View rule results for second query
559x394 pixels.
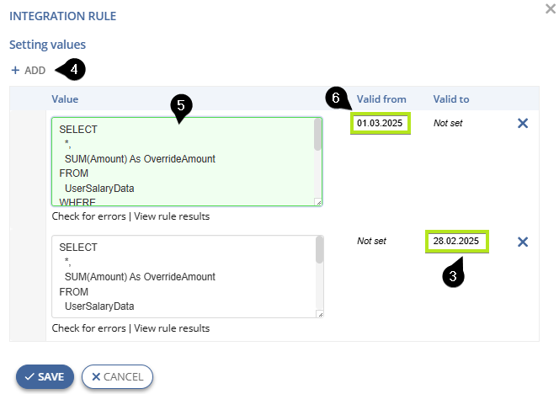pyautogui.click(x=172, y=328)
